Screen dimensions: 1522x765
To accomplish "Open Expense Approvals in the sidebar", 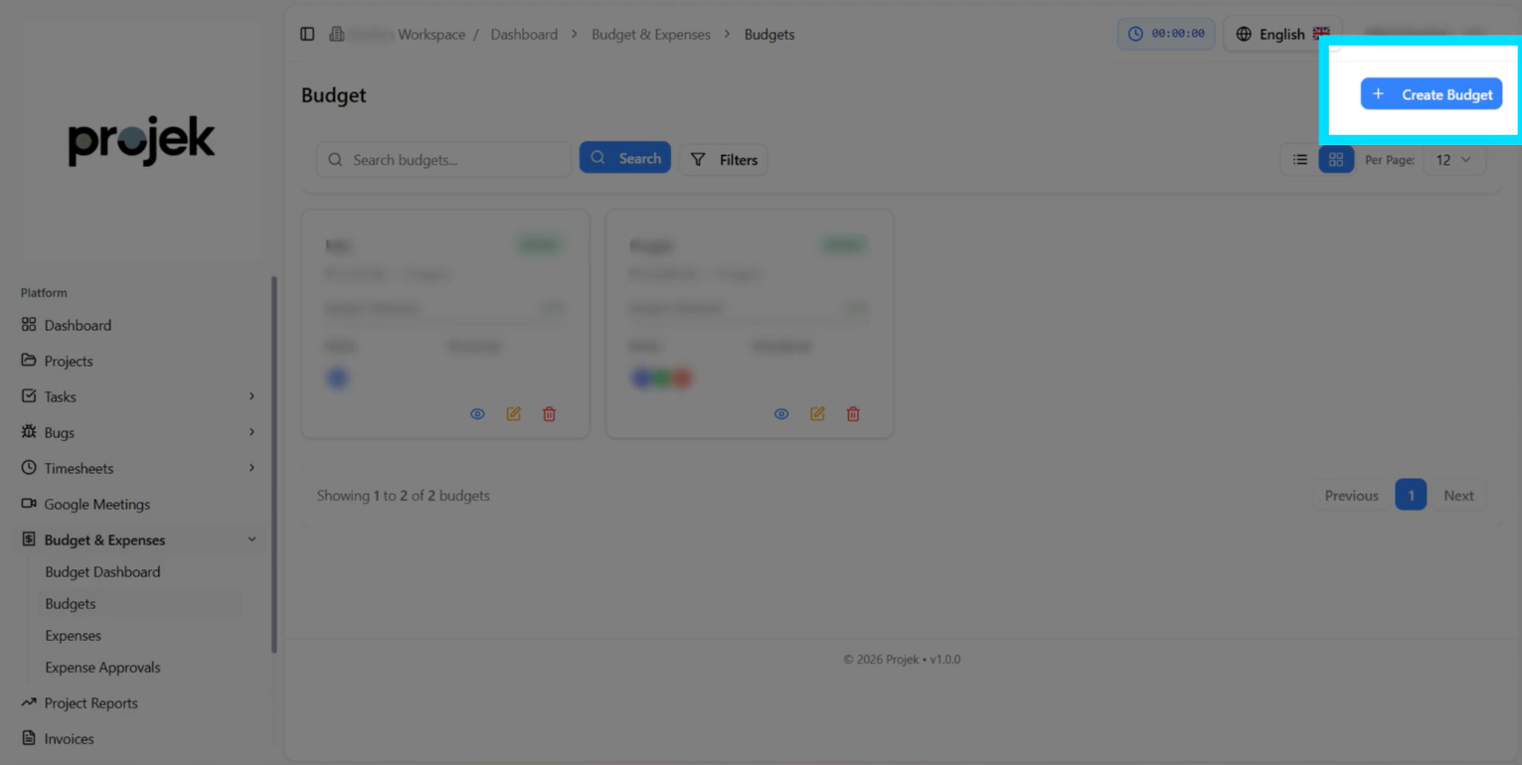I will pyautogui.click(x=102, y=668).
